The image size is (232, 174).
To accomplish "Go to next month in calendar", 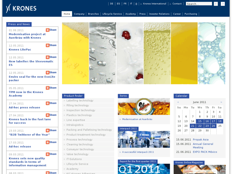I will [x=221, y=102].
